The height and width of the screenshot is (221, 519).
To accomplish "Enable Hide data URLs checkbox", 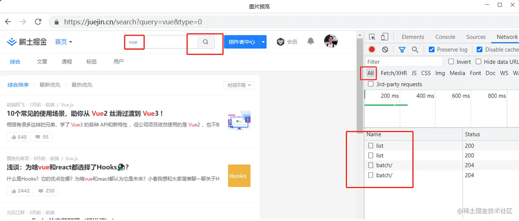I will 478,62.
